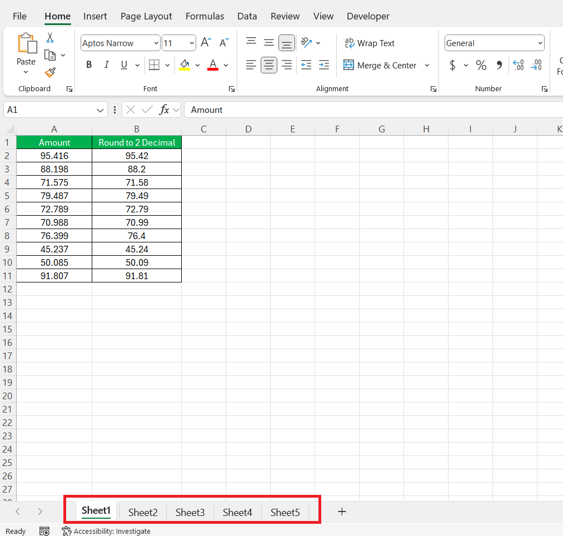Expand the Borders dropdown arrow
This screenshot has width=563, height=536.
click(x=167, y=65)
